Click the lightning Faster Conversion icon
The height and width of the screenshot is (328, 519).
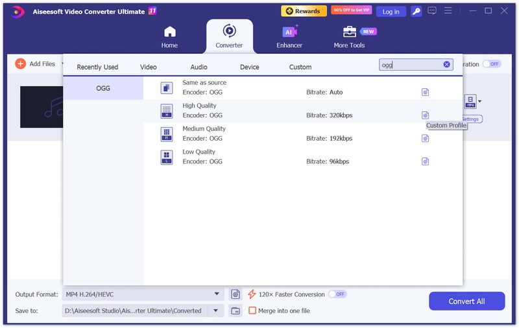tap(252, 294)
